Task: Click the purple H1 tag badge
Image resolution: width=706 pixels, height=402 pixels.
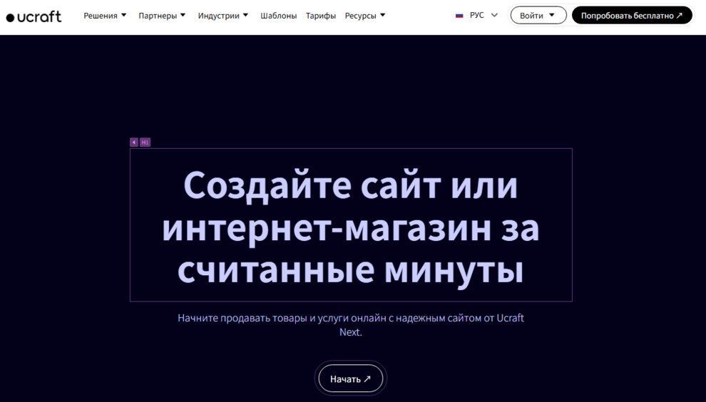Action: coord(145,143)
